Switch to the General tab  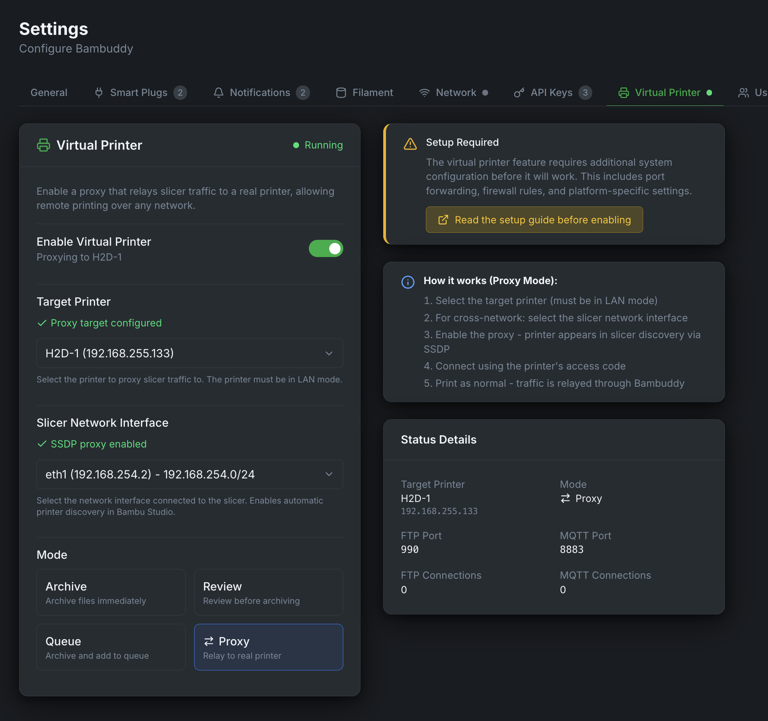point(49,92)
